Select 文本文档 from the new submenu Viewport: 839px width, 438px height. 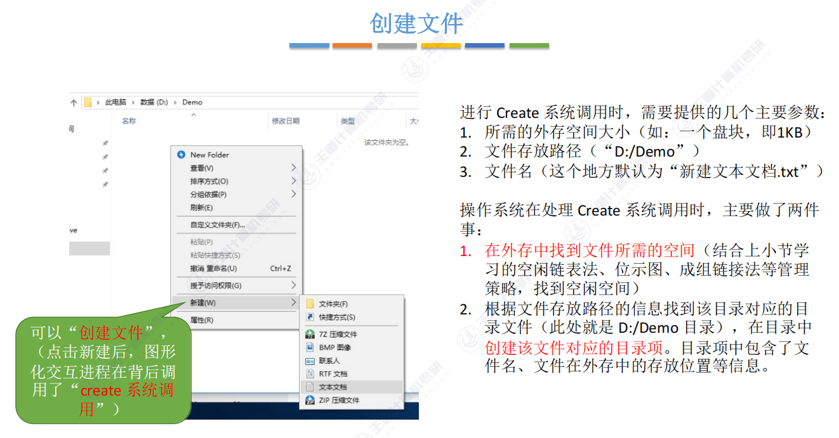(x=333, y=387)
